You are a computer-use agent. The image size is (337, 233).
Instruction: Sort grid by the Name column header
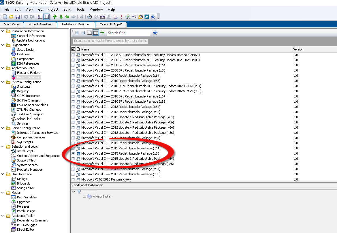point(187,49)
